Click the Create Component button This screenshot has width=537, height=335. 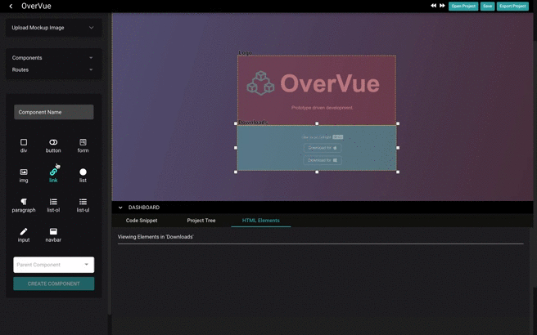tap(54, 284)
